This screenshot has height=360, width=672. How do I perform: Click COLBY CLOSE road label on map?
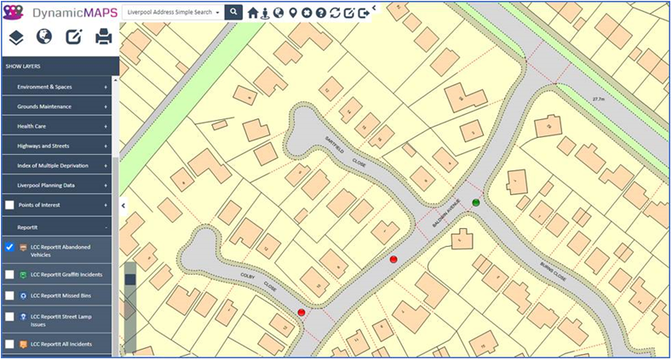258,281
